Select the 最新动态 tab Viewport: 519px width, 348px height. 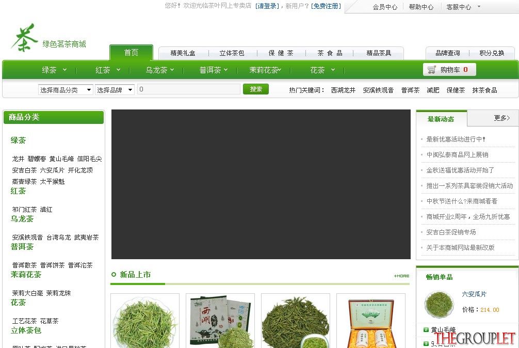[x=441, y=119]
